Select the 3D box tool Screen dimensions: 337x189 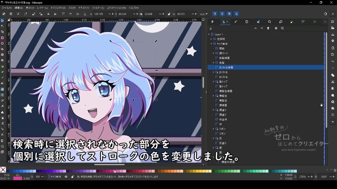click(2, 55)
